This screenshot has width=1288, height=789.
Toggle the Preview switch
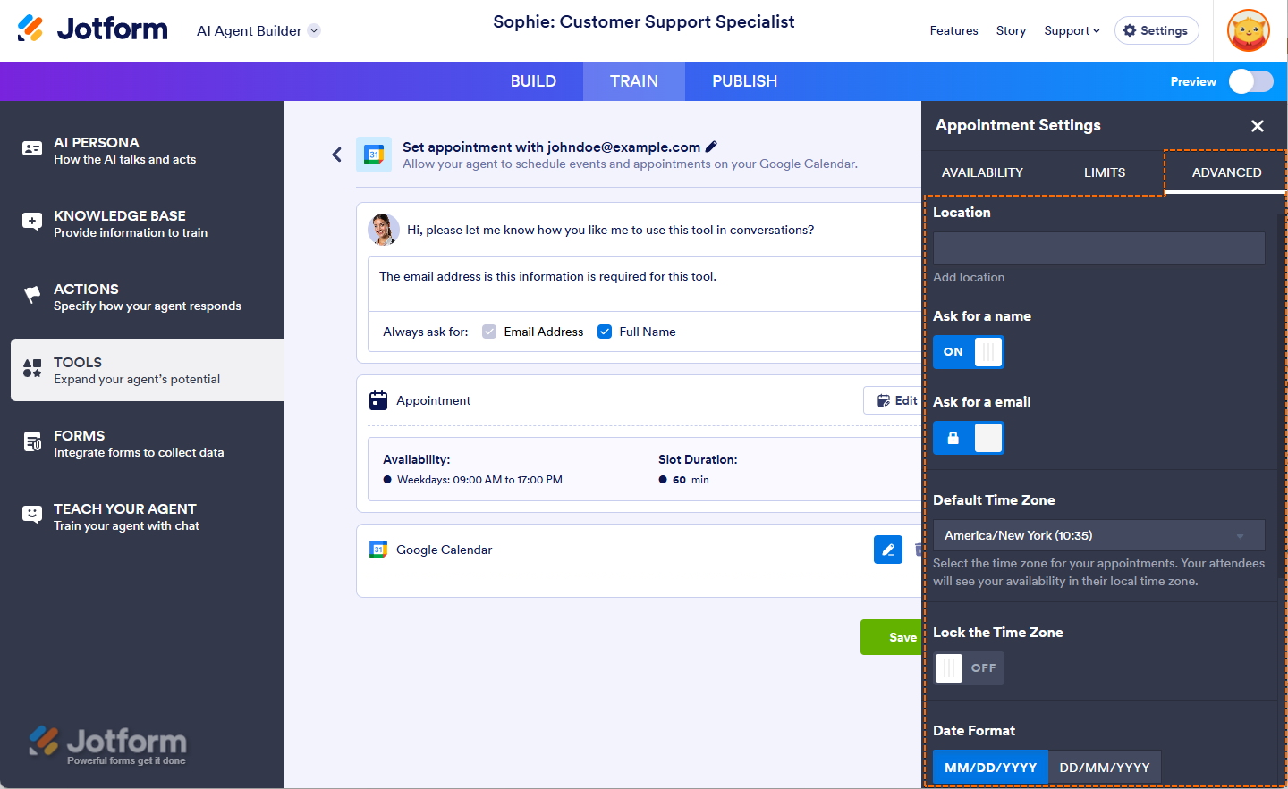tap(1250, 81)
